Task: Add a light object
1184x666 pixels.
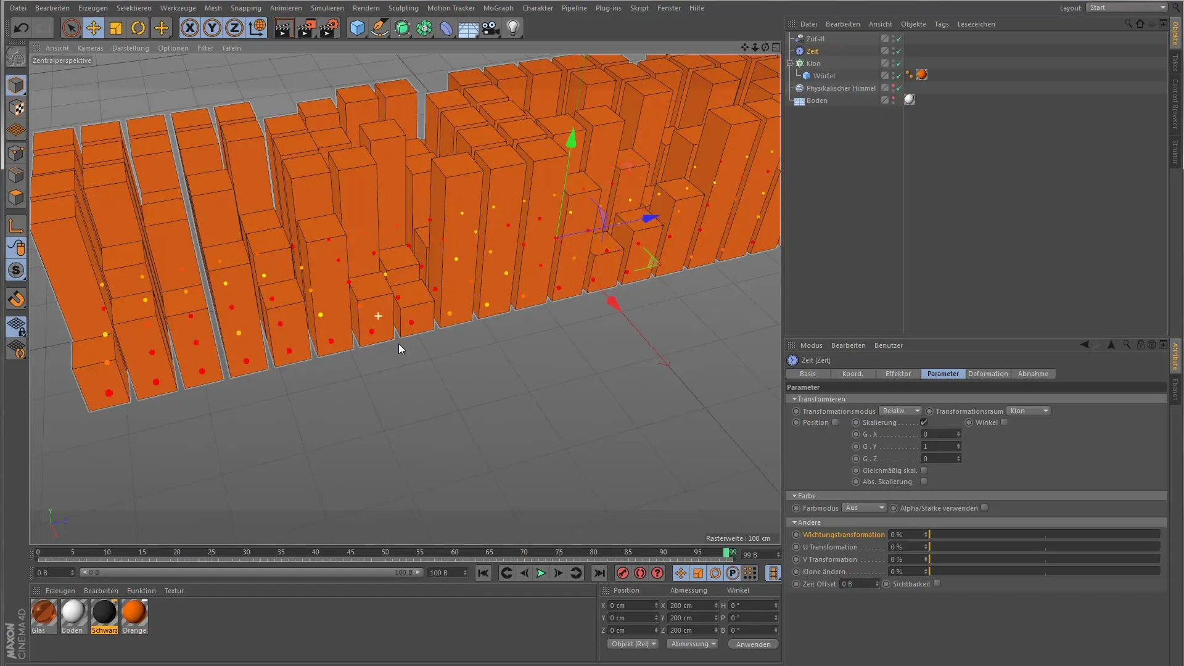Action: click(513, 28)
